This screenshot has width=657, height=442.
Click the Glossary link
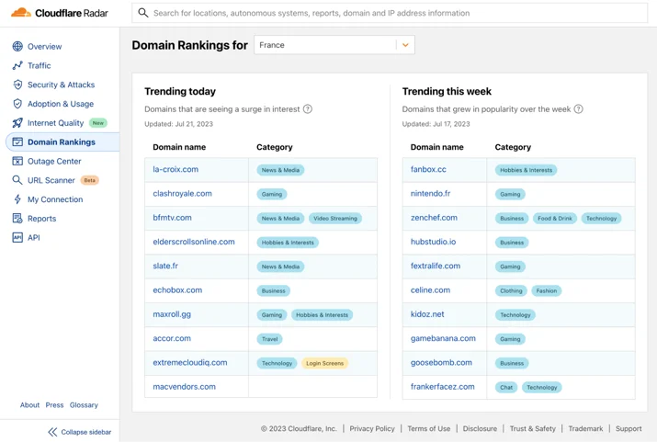click(84, 405)
